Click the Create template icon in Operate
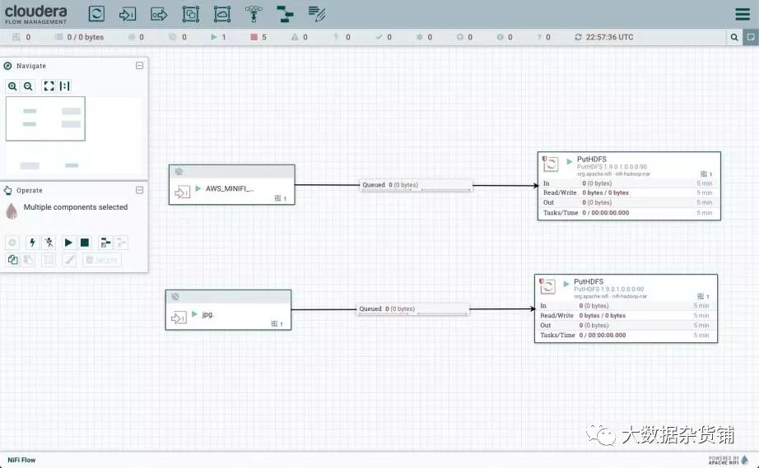This screenshot has height=468, width=759. pos(105,242)
